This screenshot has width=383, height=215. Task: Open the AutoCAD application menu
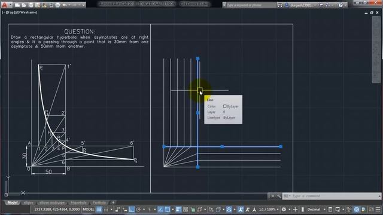[x=5, y=5]
